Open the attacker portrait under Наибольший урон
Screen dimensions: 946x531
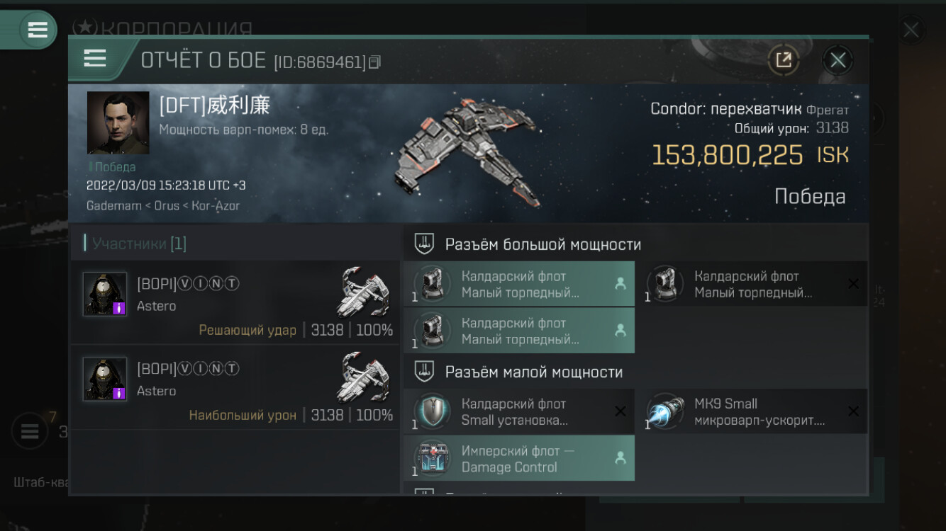[x=105, y=379]
